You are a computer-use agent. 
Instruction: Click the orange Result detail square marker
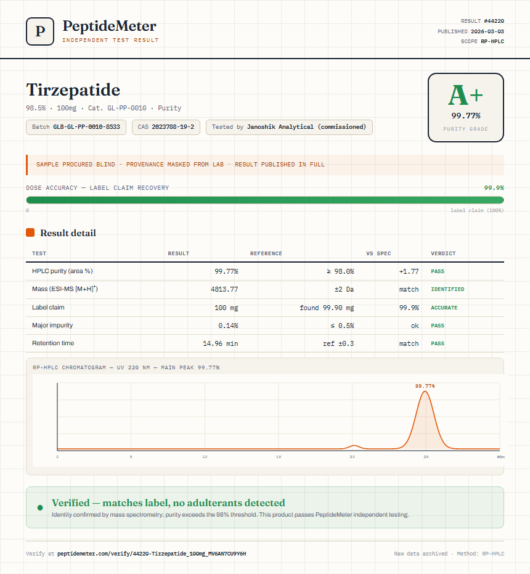[x=30, y=232]
